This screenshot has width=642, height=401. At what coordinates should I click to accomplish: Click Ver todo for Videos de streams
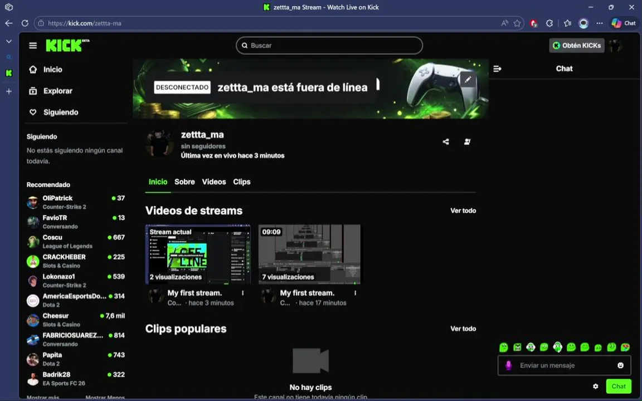click(463, 211)
